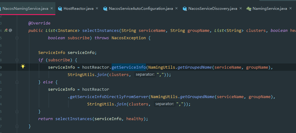The image size is (296, 133).
Task: Click the class icon on NacosServiceAutoConfiguration.java tab
Action: coord(105,9)
